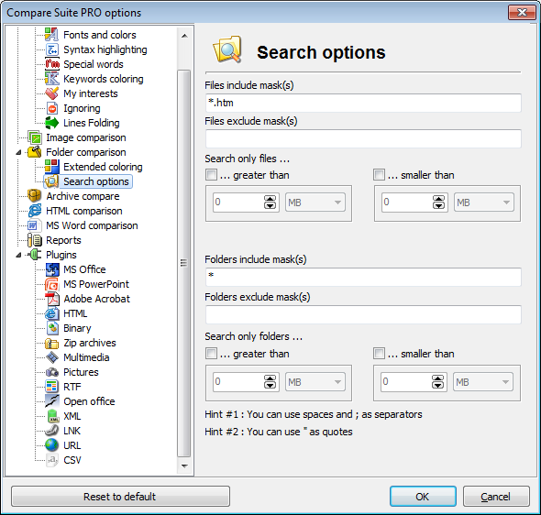The width and height of the screenshot is (541, 515).
Task: Click the URL globe plugin icon
Action: (x=51, y=445)
